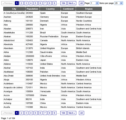Go to page 2 in top pager
The image size is (126, 120).
coord(21,3)
